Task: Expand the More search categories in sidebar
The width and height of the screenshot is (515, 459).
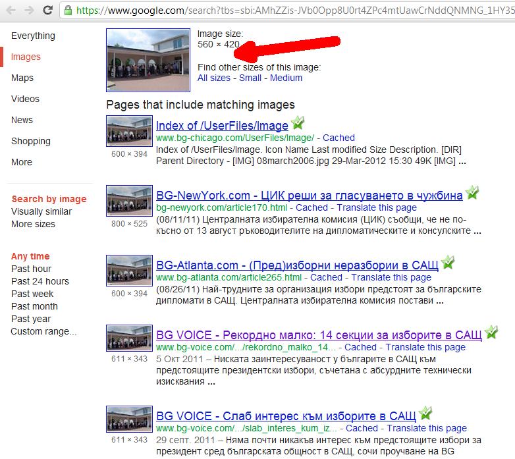Action: tap(22, 162)
